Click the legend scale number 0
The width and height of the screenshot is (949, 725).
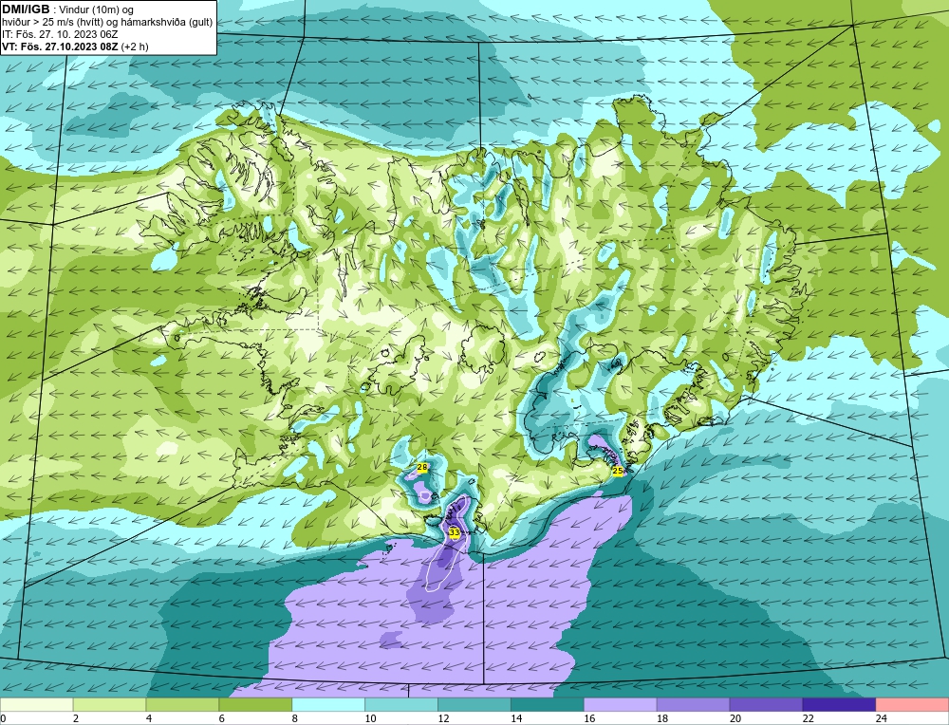[3, 718]
